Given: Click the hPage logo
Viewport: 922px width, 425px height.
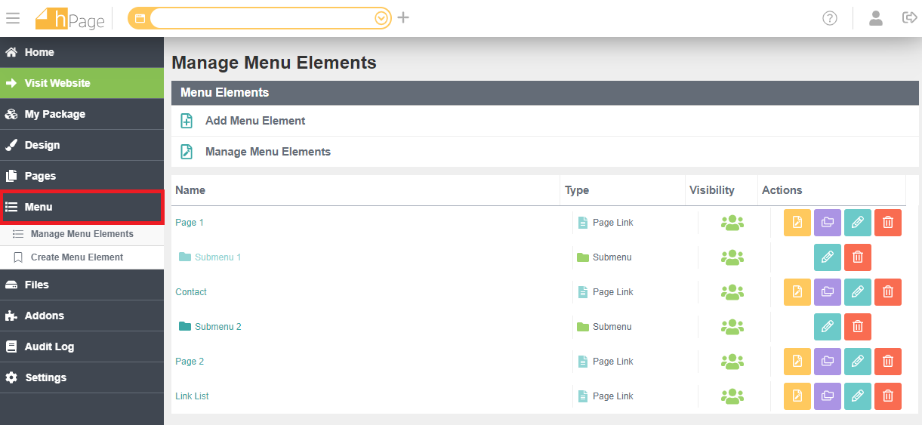Looking at the screenshot, I should [70, 18].
